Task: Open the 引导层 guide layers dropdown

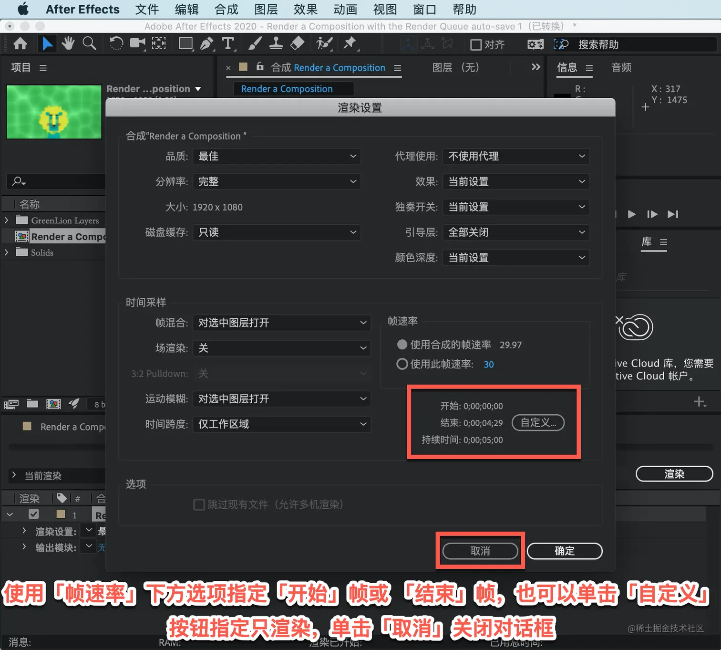Action: click(516, 232)
